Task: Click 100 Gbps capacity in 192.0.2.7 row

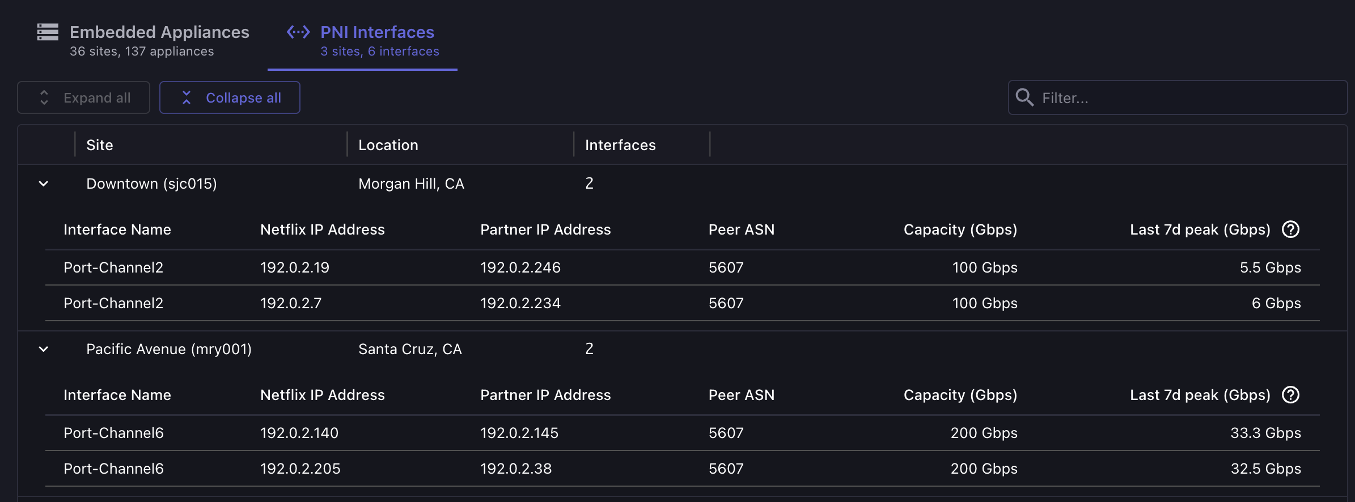Action: (x=985, y=303)
